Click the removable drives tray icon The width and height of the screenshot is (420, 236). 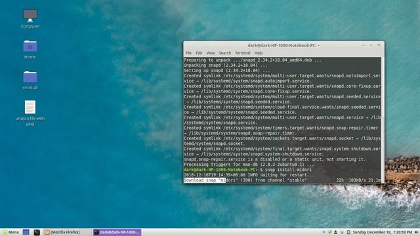(348, 232)
